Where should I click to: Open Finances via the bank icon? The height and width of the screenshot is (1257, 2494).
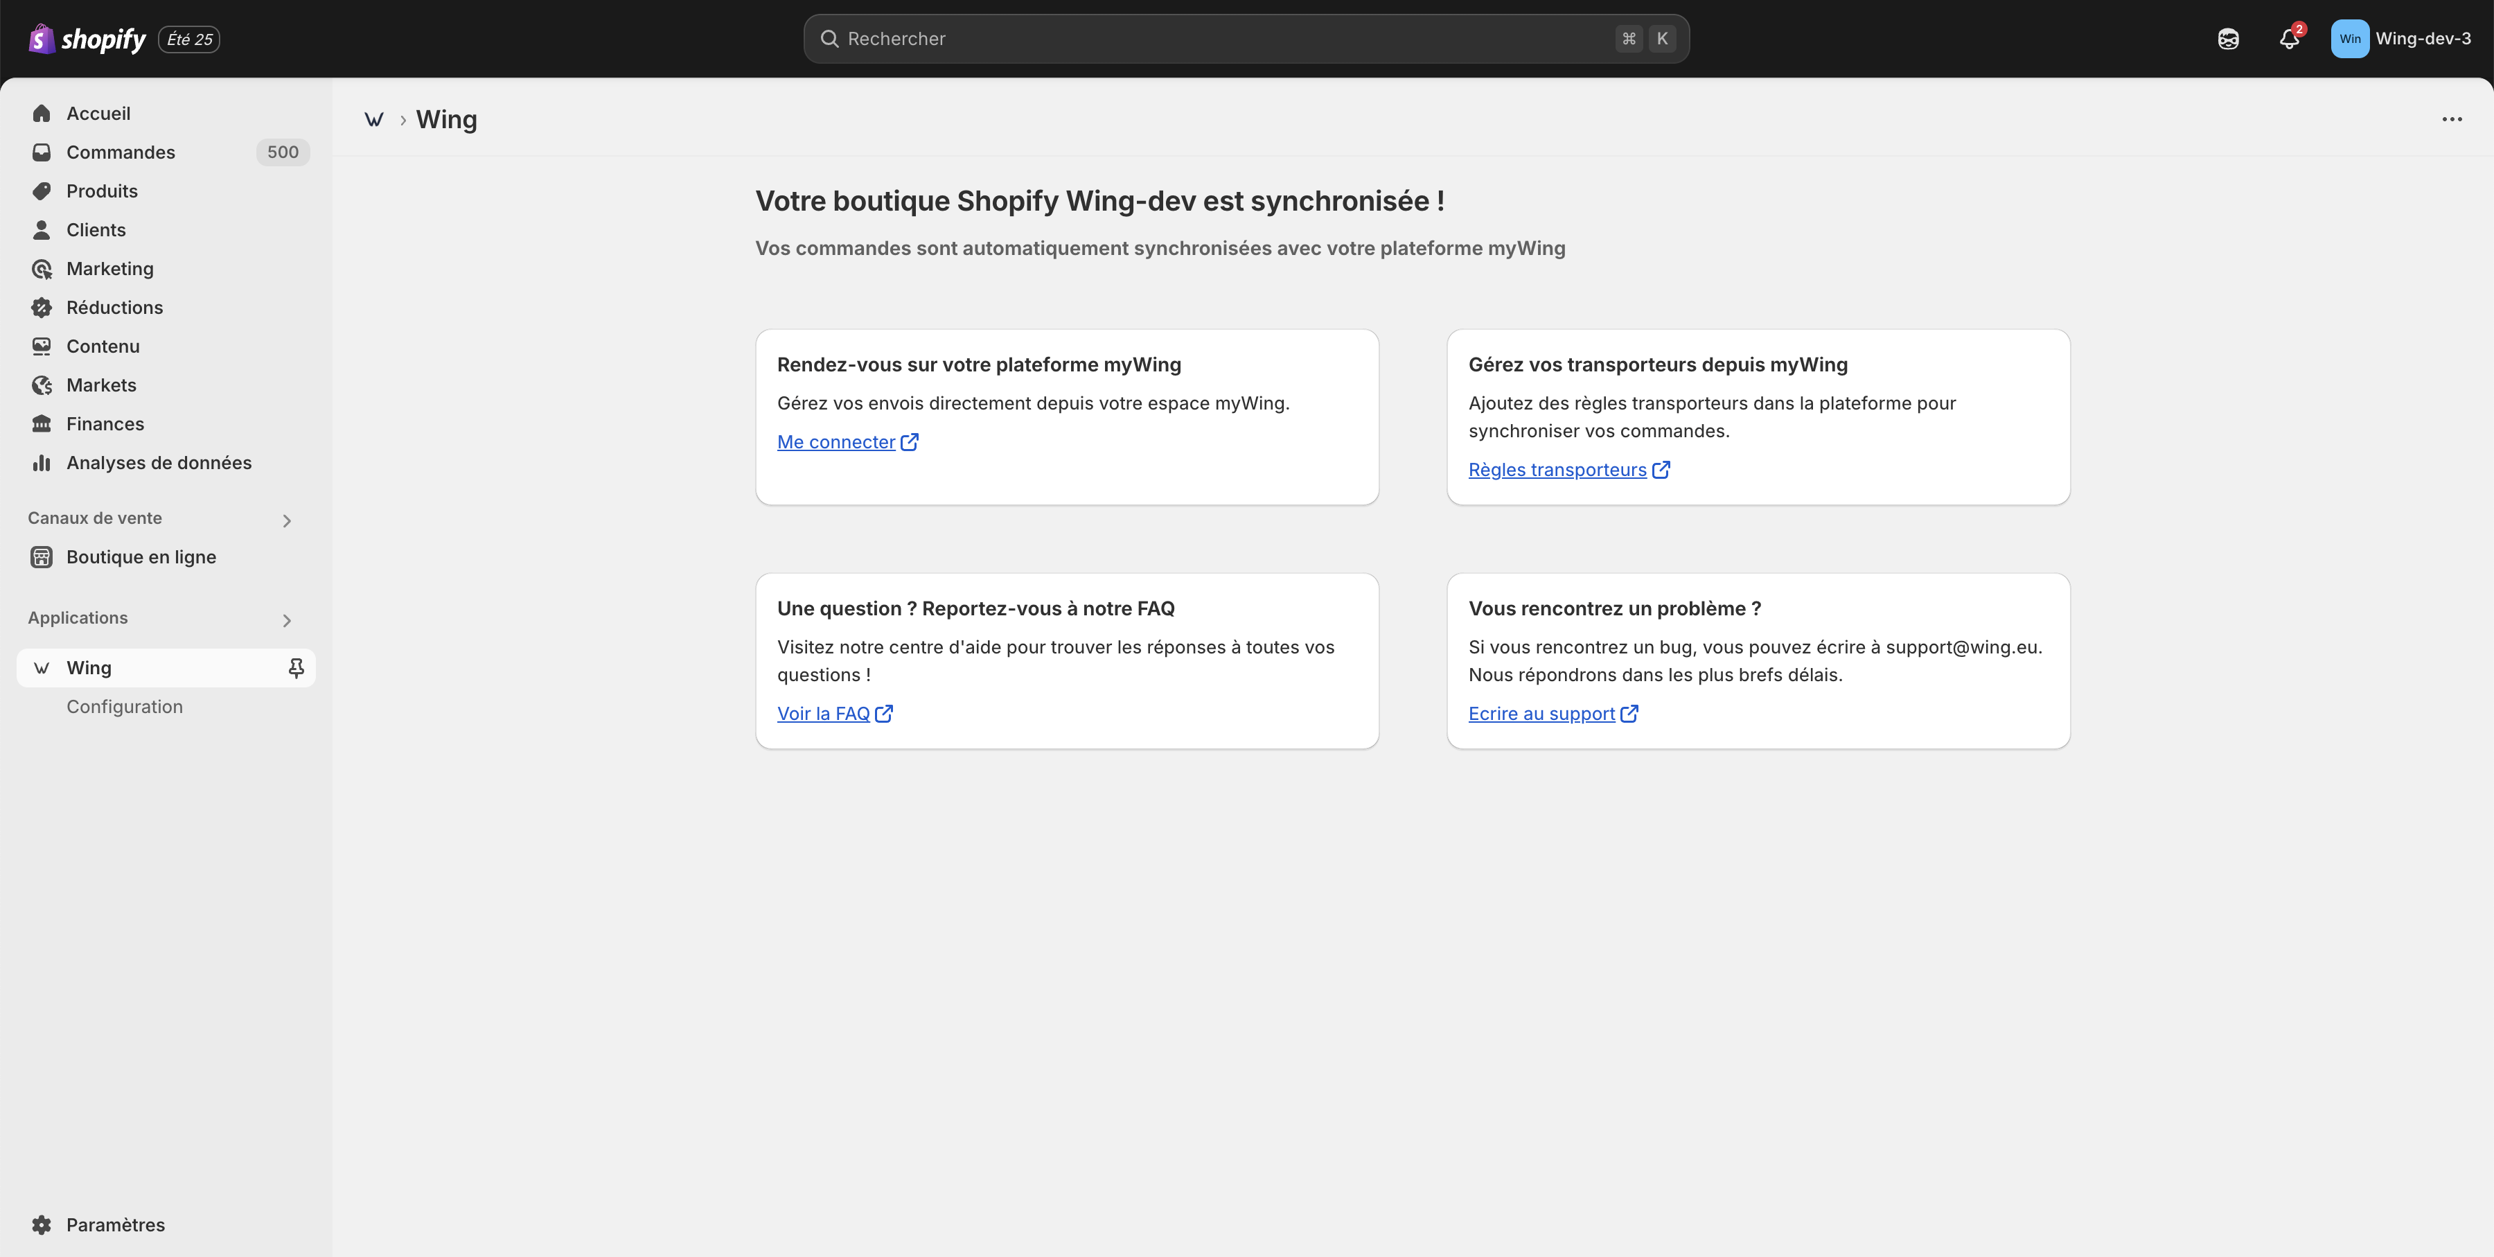pos(42,423)
